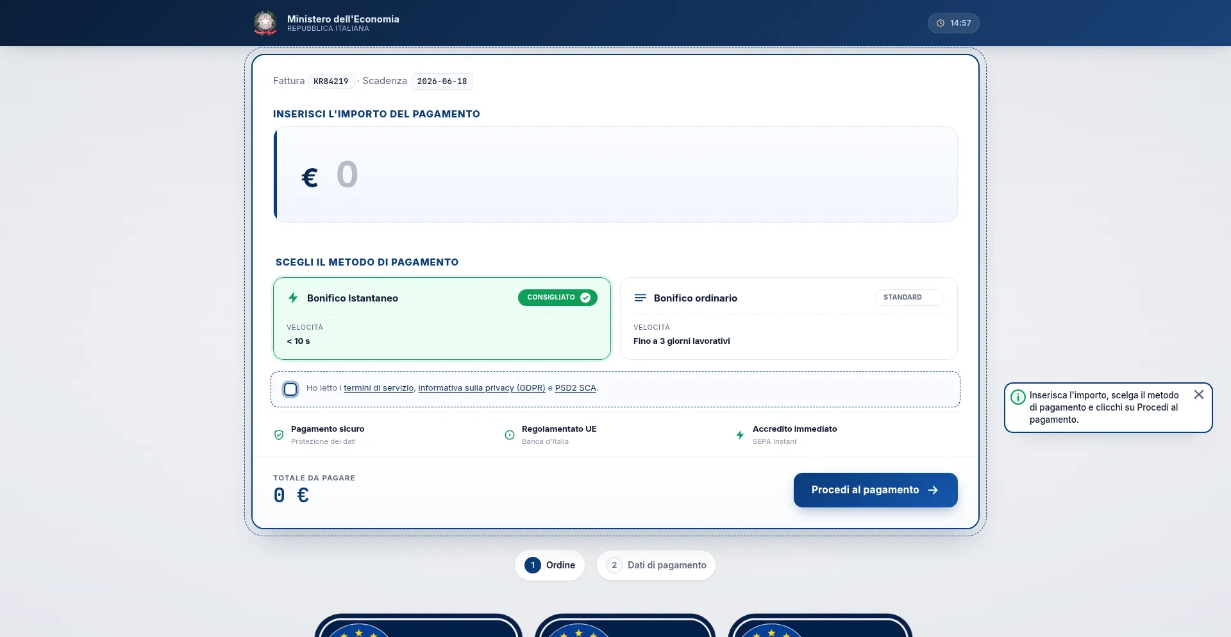Image resolution: width=1231 pixels, height=637 pixels.
Task: Click the euro symbol beside the amount
Action: (x=310, y=177)
